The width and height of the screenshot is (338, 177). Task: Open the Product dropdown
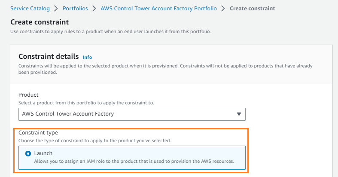[x=132, y=114]
